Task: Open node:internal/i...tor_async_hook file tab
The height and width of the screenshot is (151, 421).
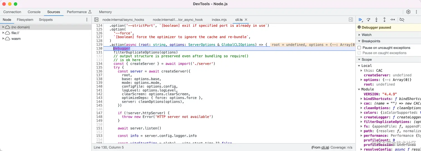Action: pos(178,20)
